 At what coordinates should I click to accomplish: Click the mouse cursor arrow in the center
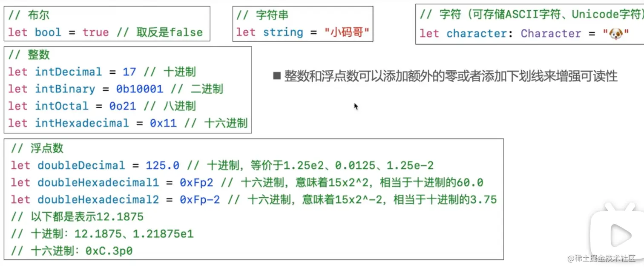click(356, 106)
